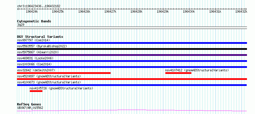Image resolution: width=255 pixels, height=114 pixels.
Task: Click the nsv4520897 (gnomADStructuralVariants) label
Action: pos(49,76)
